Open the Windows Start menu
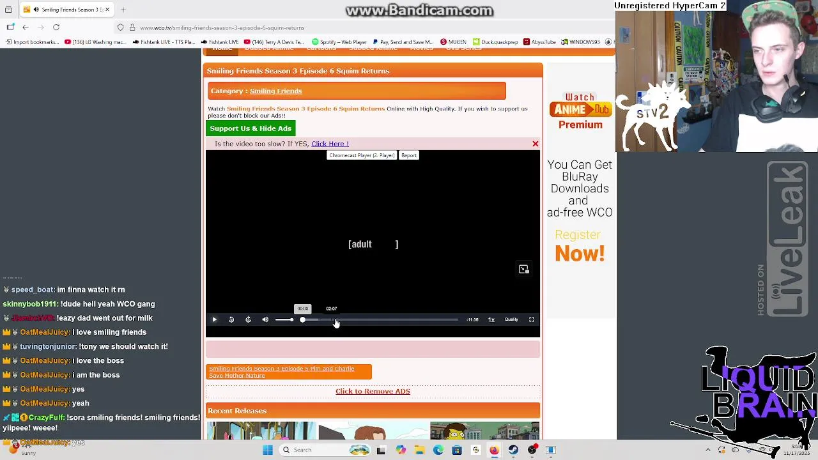Viewport: 818px width, 460px height. coord(268,450)
